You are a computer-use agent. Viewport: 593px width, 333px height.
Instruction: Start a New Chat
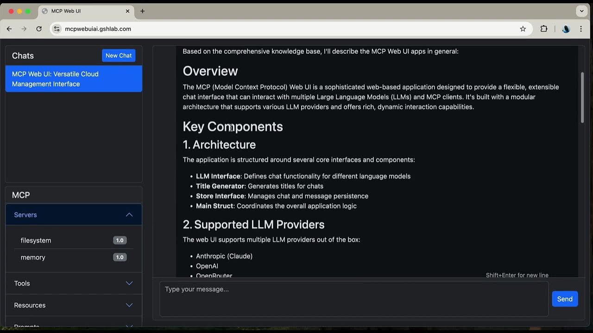click(119, 55)
